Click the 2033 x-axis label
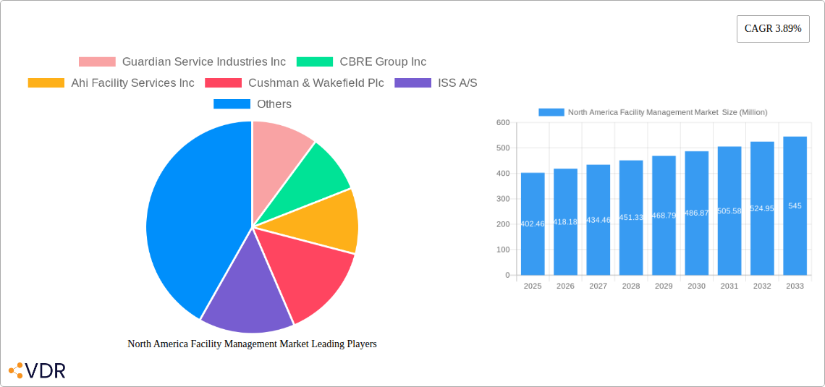Screen dimensions: 825x387 (x=795, y=286)
